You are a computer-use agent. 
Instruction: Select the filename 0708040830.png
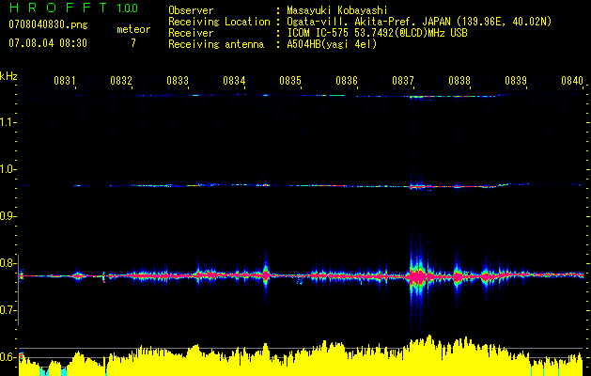coord(48,25)
